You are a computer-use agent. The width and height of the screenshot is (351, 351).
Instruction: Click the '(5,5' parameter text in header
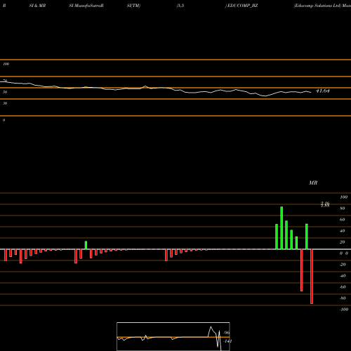pos(180,6)
